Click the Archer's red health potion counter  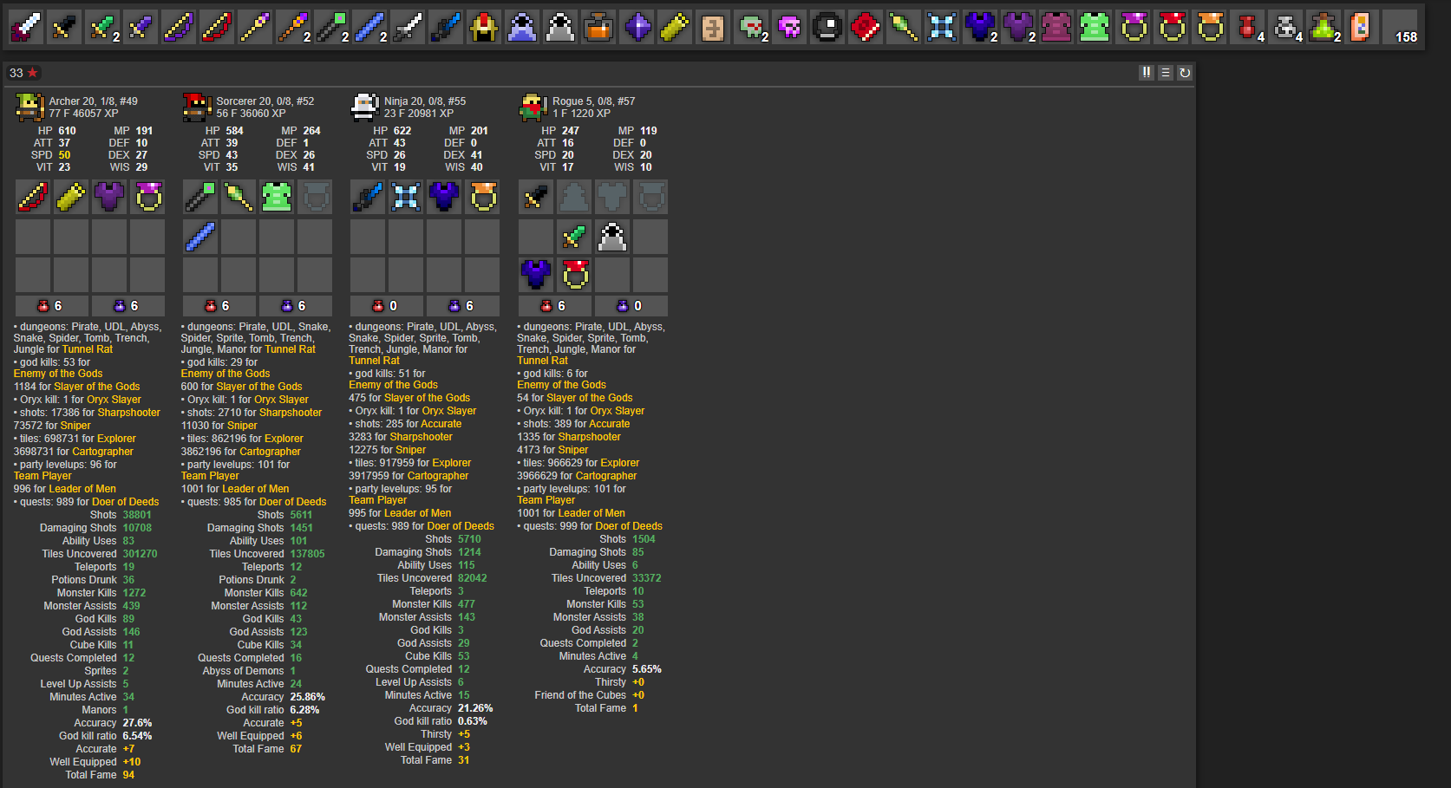pos(52,306)
